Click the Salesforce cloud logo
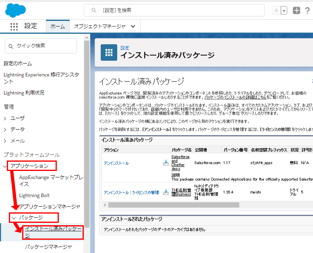 point(15,10)
